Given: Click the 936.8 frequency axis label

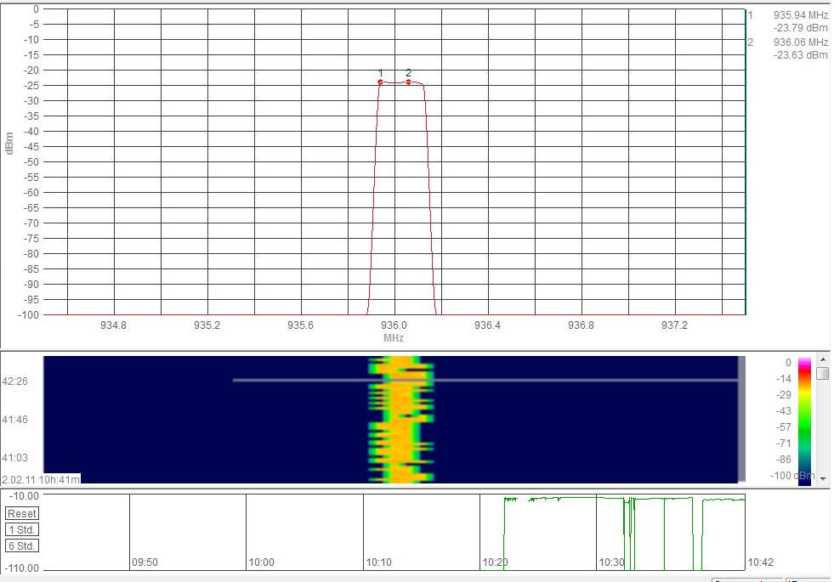Looking at the screenshot, I should pos(581,325).
